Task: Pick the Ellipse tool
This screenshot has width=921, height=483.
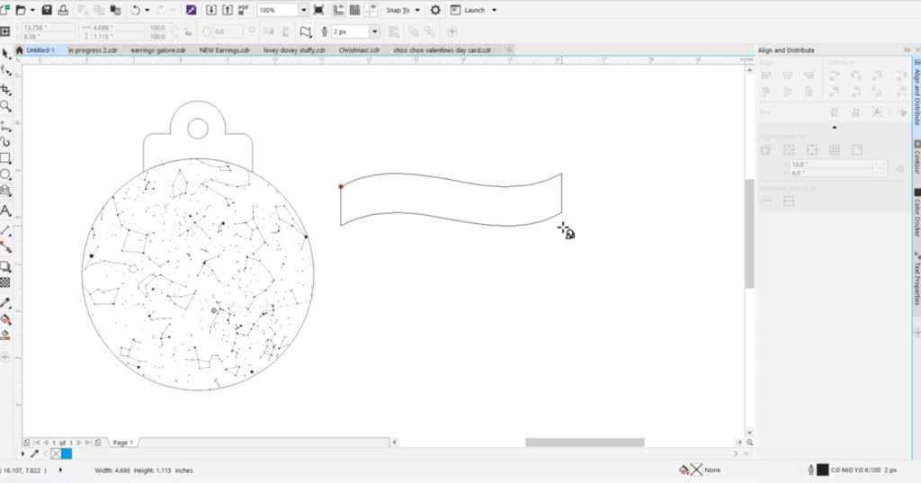Action: (x=6, y=174)
